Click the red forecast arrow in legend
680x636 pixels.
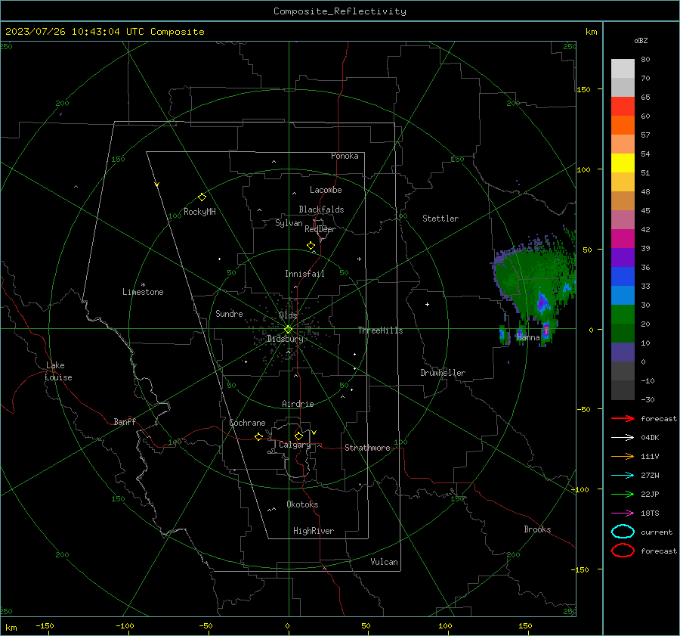coord(623,418)
